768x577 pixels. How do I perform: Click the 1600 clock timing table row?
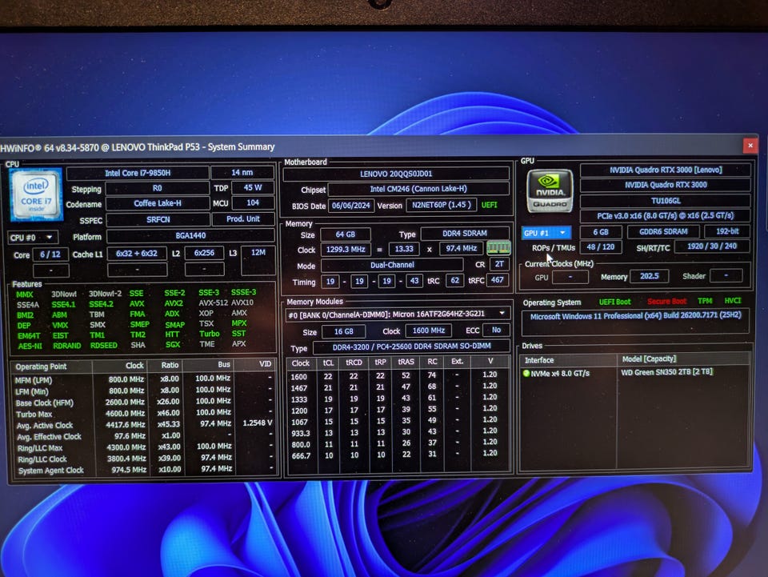coord(398,375)
